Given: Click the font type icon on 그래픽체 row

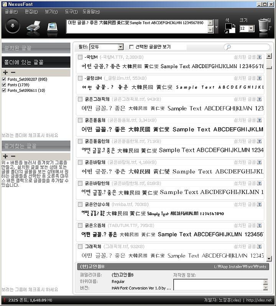Looking at the screenshot, I should 259,247.
